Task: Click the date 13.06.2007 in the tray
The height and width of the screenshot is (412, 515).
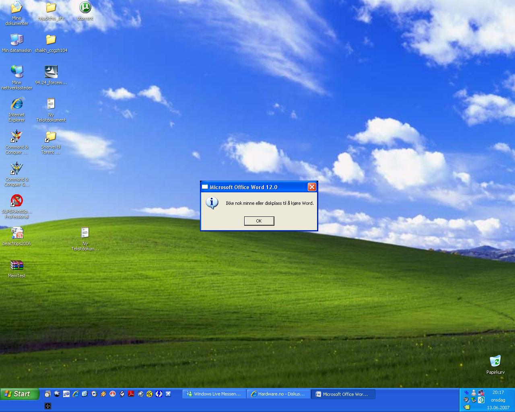Action: 498,408
